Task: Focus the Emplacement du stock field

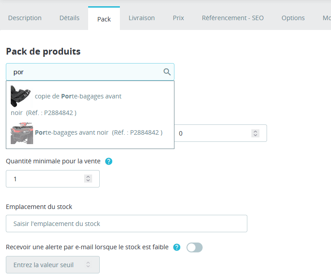Action: point(126,223)
